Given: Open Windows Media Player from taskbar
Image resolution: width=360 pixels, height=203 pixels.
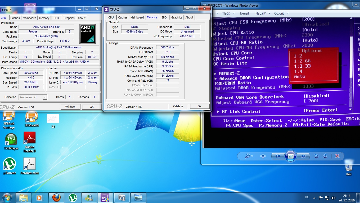Looking at the screenshot, I should coord(39,198).
